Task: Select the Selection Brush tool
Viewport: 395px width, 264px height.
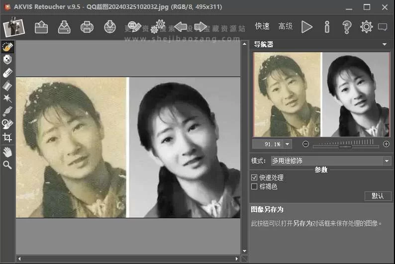Action: click(x=7, y=47)
